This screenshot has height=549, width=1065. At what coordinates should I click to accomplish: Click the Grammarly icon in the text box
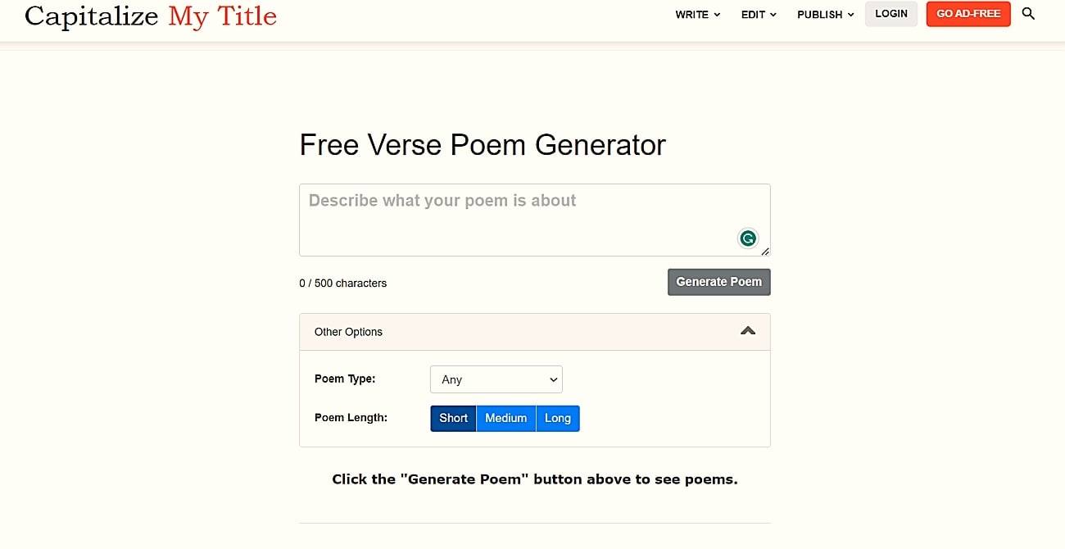pyautogui.click(x=748, y=238)
